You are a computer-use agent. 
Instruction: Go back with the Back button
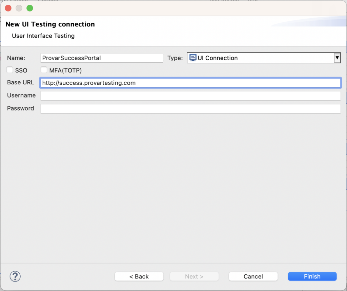click(139, 276)
